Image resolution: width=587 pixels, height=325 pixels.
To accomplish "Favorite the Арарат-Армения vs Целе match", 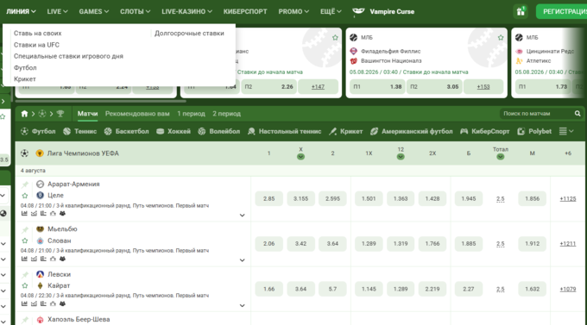I will click(x=25, y=196).
